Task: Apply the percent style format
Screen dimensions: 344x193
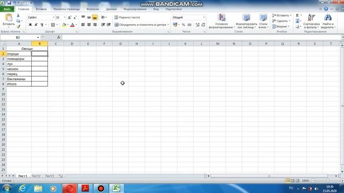Action: 183,25
